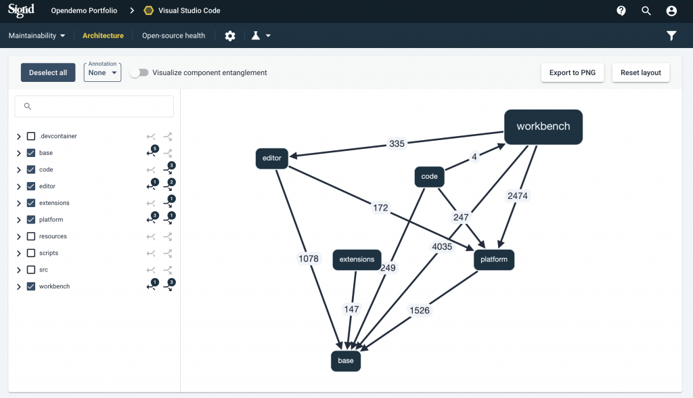Viewport: 693px width, 398px height.
Task: Click incoming dependencies icon for .devcontainer
Action: coord(151,137)
